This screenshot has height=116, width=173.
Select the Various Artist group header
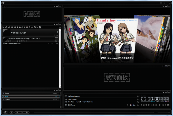click(31, 33)
